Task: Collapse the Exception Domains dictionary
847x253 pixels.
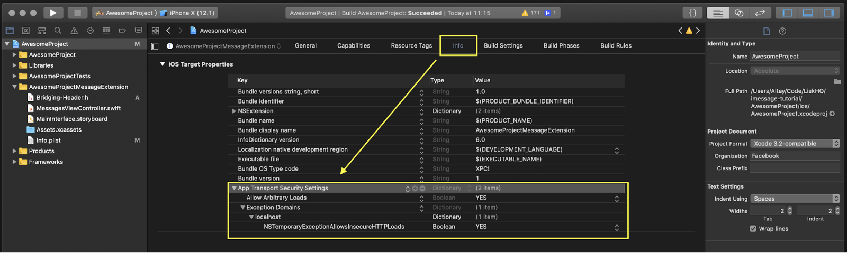Action: pyautogui.click(x=242, y=208)
